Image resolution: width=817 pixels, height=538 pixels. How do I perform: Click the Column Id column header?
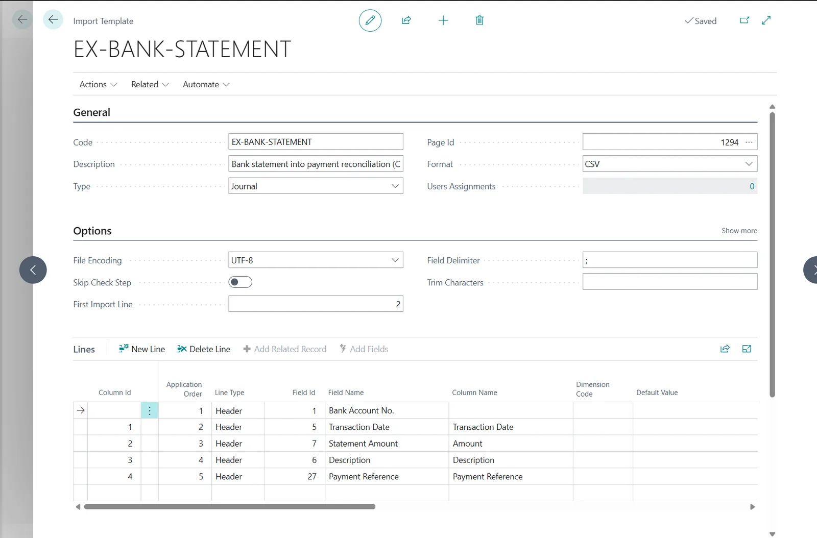point(114,393)
